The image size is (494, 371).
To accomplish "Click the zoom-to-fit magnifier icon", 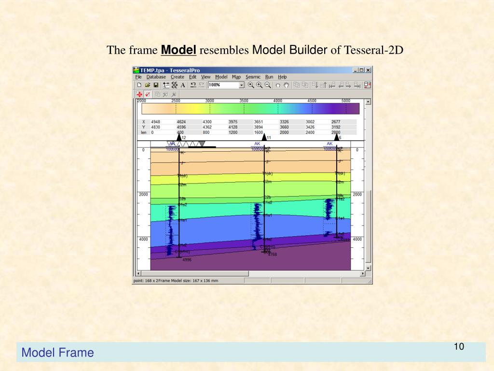I will coord(251,85).
